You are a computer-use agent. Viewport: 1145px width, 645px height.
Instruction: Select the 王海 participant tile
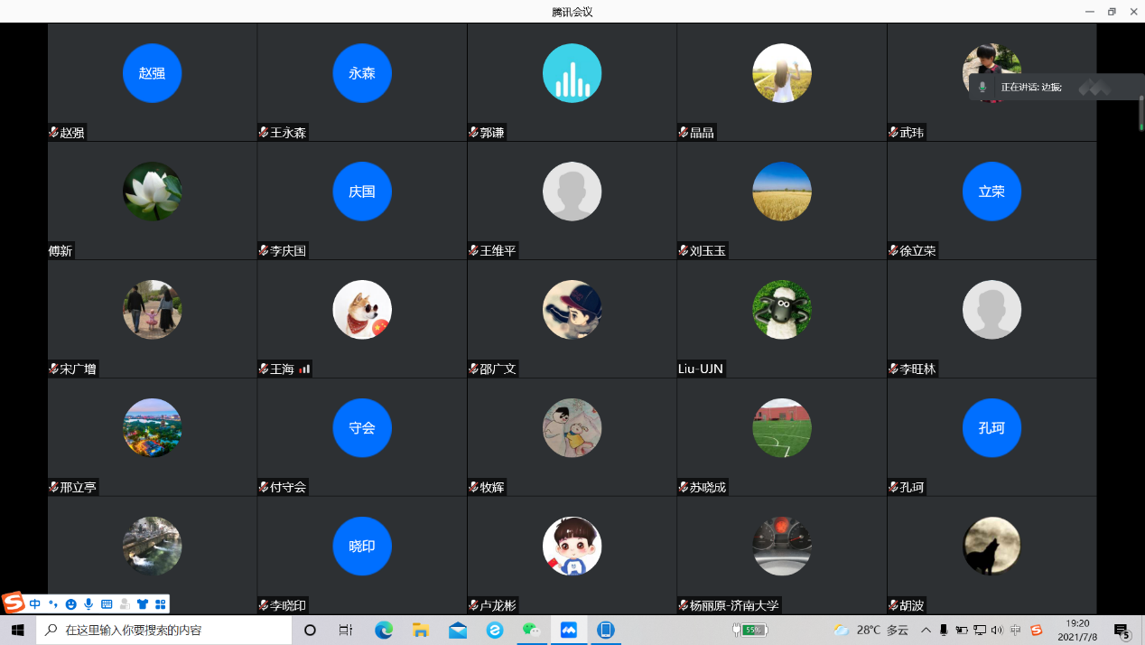coord(361,318)
